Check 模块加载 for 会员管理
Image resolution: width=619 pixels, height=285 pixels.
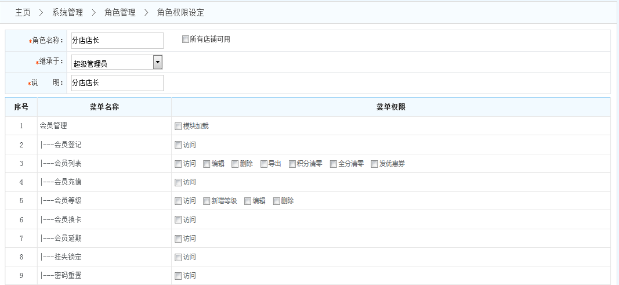point(178,126)
